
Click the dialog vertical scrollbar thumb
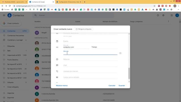pyautogui.click(x=129, y=73)
